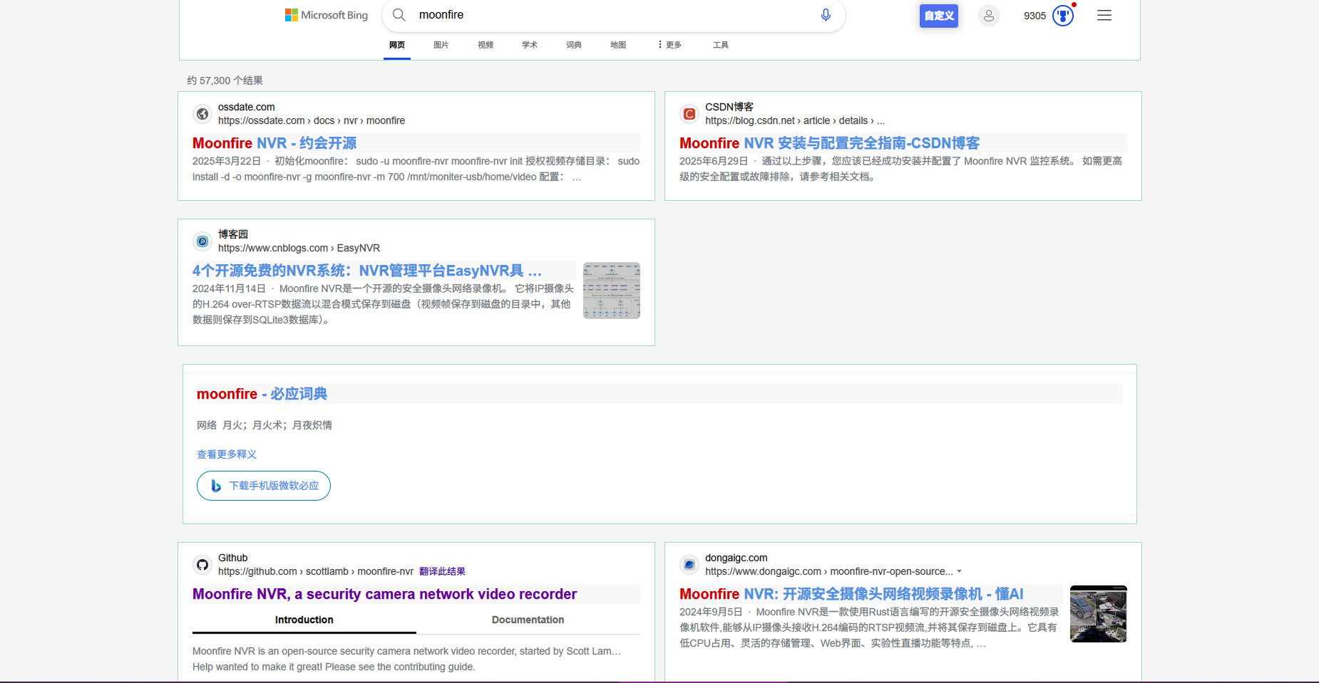The image size is (1319, 683).
Task: Click the Bing logo in download button
Action: pyautogui.click(x=216, y=486)
